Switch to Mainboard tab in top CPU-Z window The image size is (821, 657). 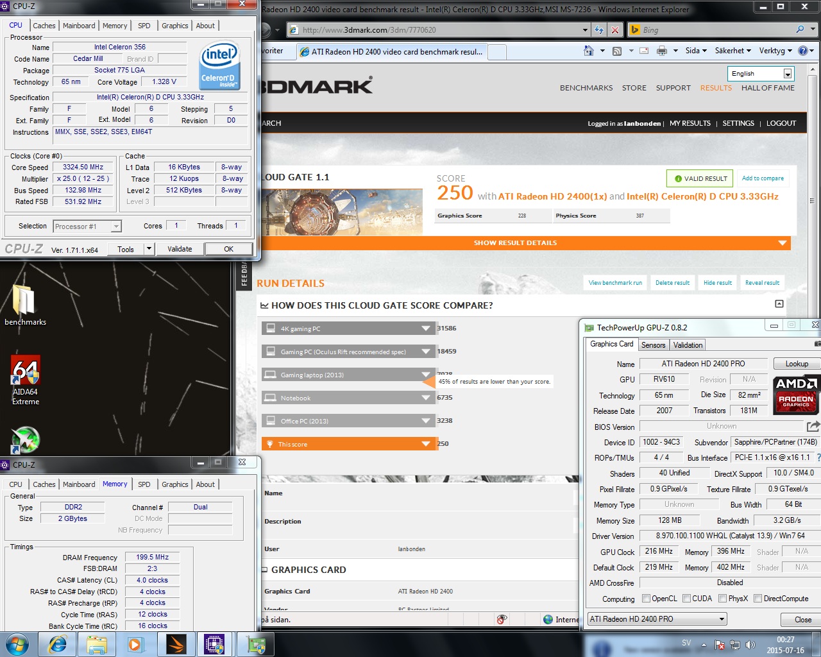pos(79,26)
